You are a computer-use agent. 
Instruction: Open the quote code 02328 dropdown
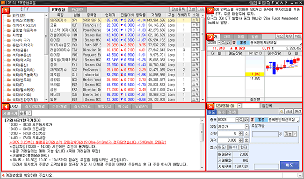(x=219, y=43)
